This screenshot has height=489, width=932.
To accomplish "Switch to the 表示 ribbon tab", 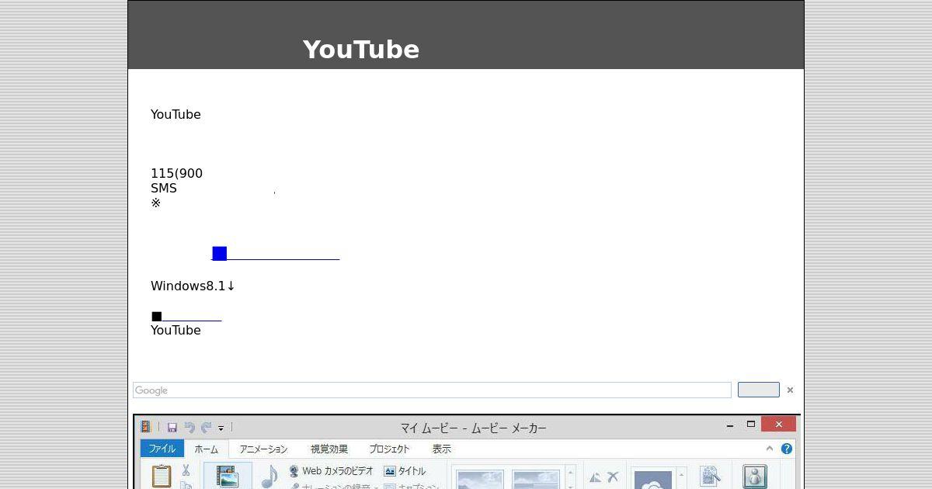I will (442, 449).
